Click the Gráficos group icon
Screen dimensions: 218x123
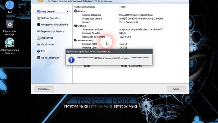click(x=75, y=26)
